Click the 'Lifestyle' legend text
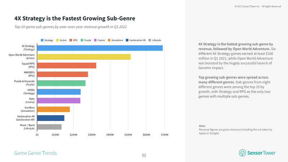 pos(156,40)
